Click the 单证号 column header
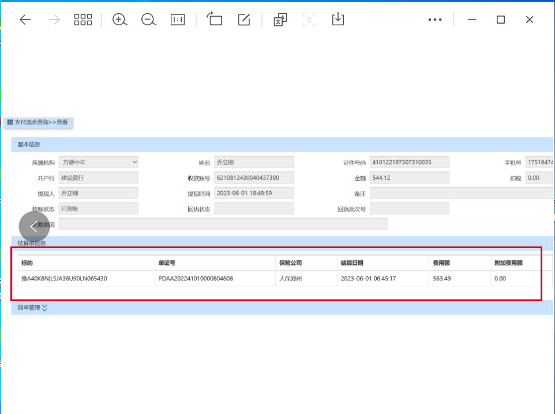The width and height of the screenshot is (555, 414). pyautogui.click(x=167, y=263)
